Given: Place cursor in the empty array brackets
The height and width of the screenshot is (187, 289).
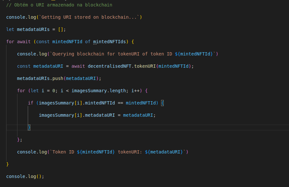Looking at the screenshot, I should point(61,29).
